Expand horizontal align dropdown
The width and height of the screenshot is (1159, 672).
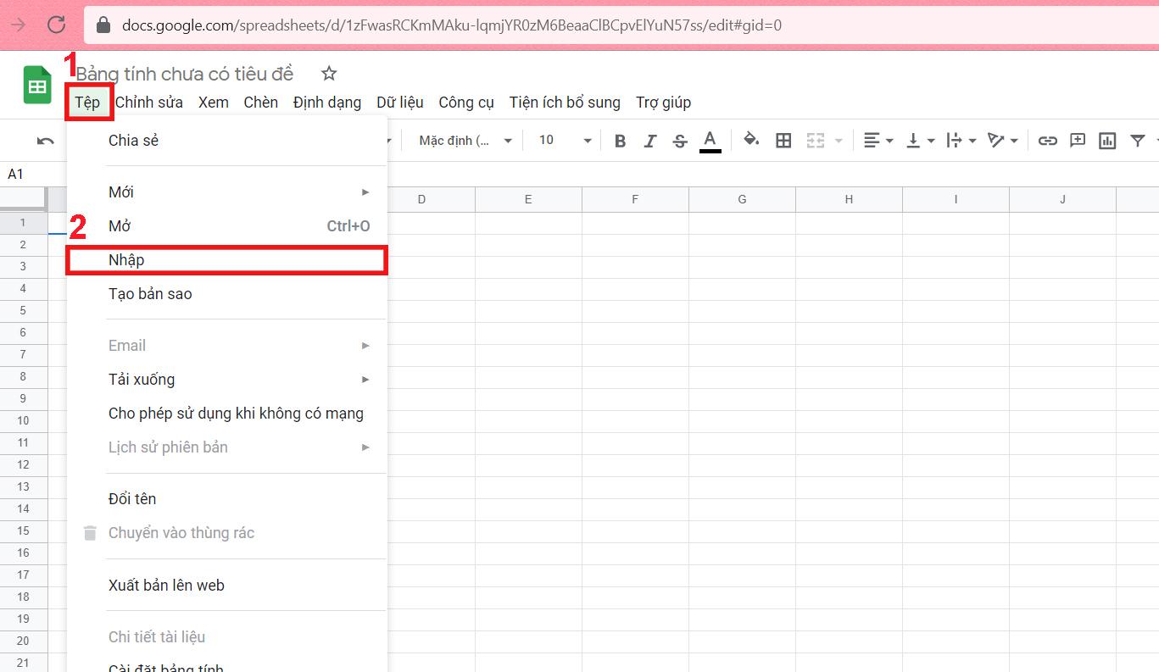(x=878, y=141)
